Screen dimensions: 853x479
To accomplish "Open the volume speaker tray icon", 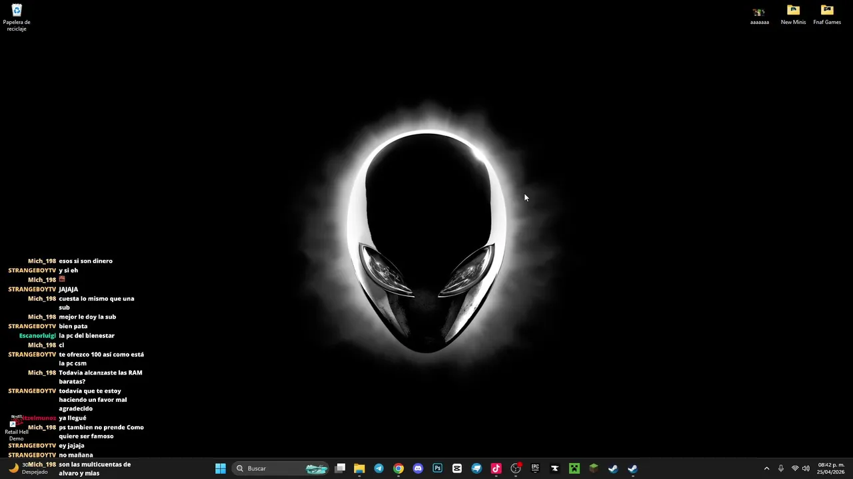I will click(806, 468).
